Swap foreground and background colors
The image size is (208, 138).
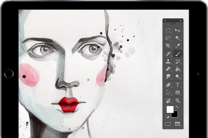(x=177, y=107)
